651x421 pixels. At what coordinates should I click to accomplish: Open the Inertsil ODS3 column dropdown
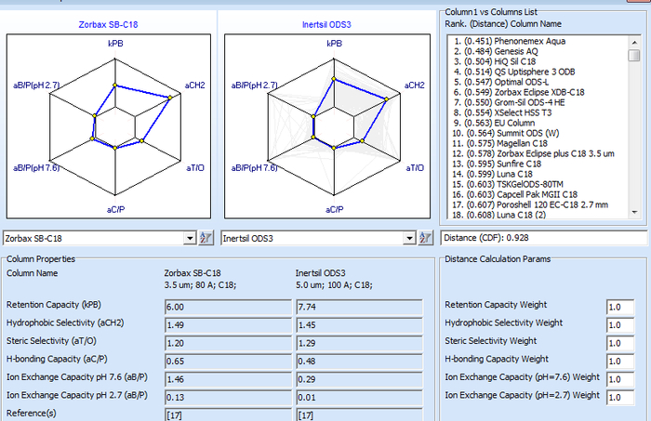click(x=409, y=238)
